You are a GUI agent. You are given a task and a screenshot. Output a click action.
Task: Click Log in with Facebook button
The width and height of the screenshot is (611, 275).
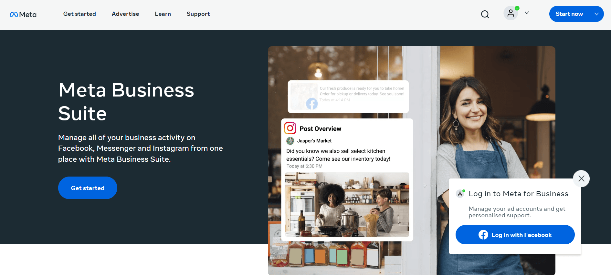pyautogui.click(x=515, y=235)
